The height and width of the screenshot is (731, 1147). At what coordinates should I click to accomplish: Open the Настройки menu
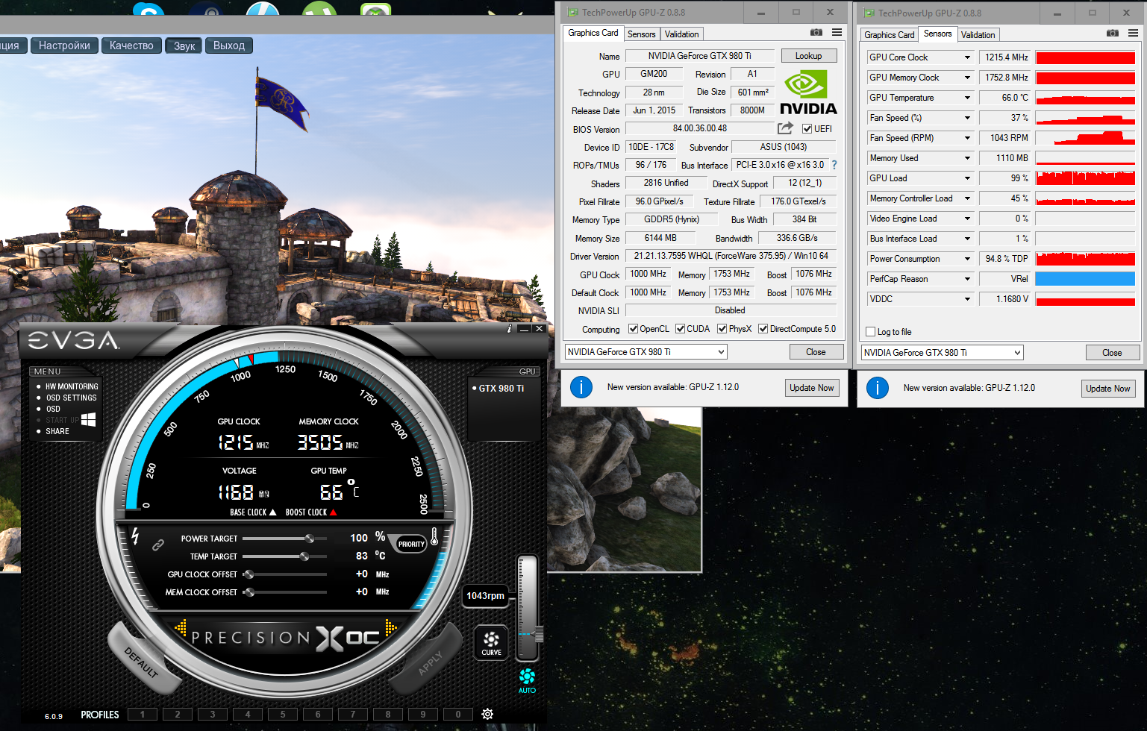click(x=64, y=46)
